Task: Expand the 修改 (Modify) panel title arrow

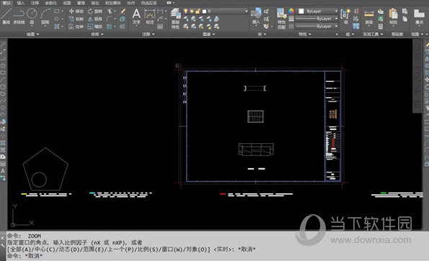Action: tap(102, 34)
